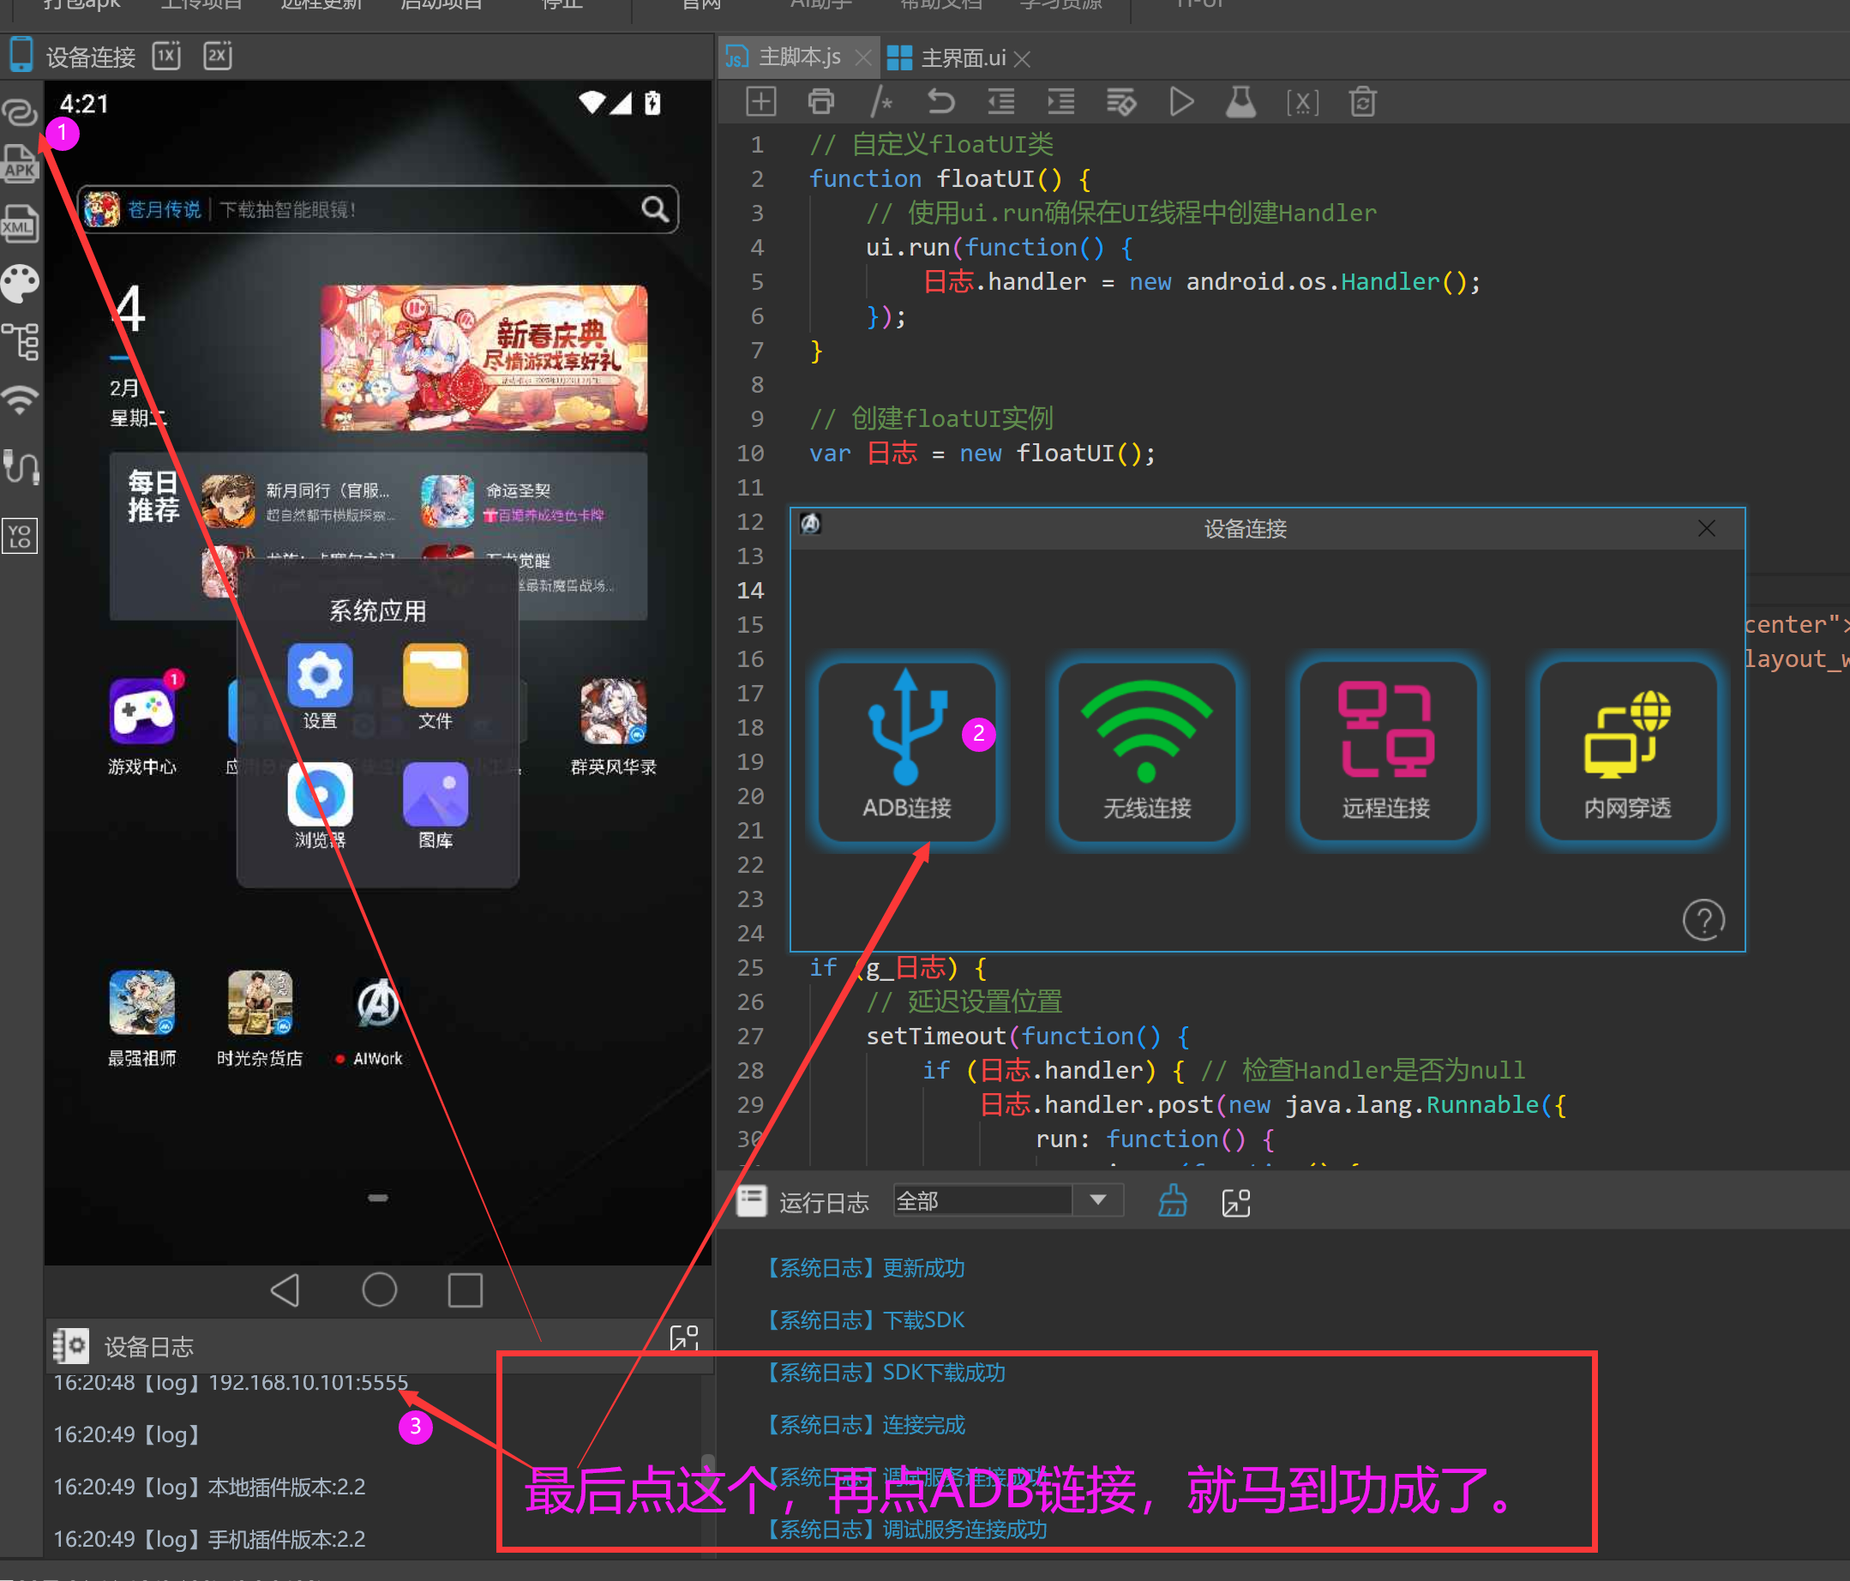Click the link icon in left sidebar
Screen dimensions: 1850x1581
click(20, 111)
